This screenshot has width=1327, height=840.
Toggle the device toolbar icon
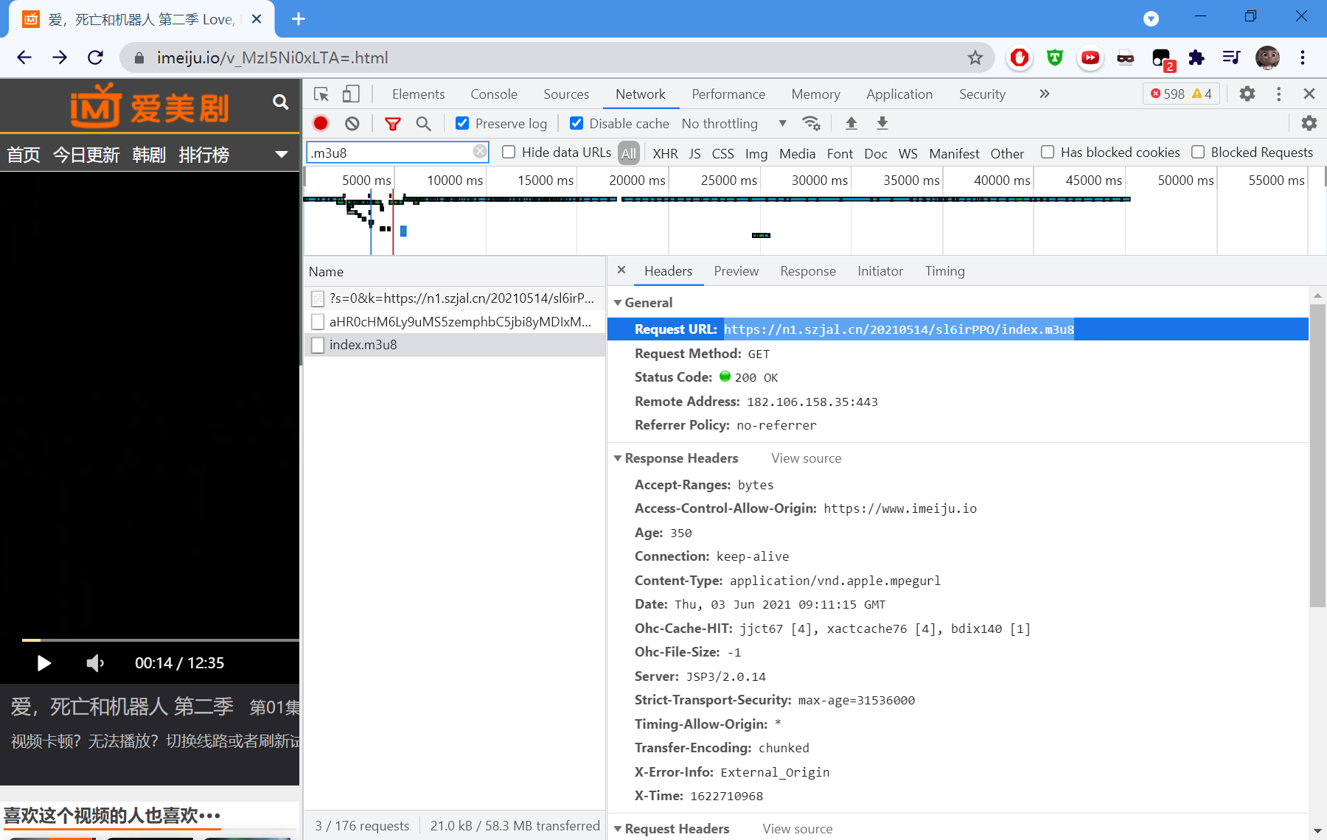[351, 94]
